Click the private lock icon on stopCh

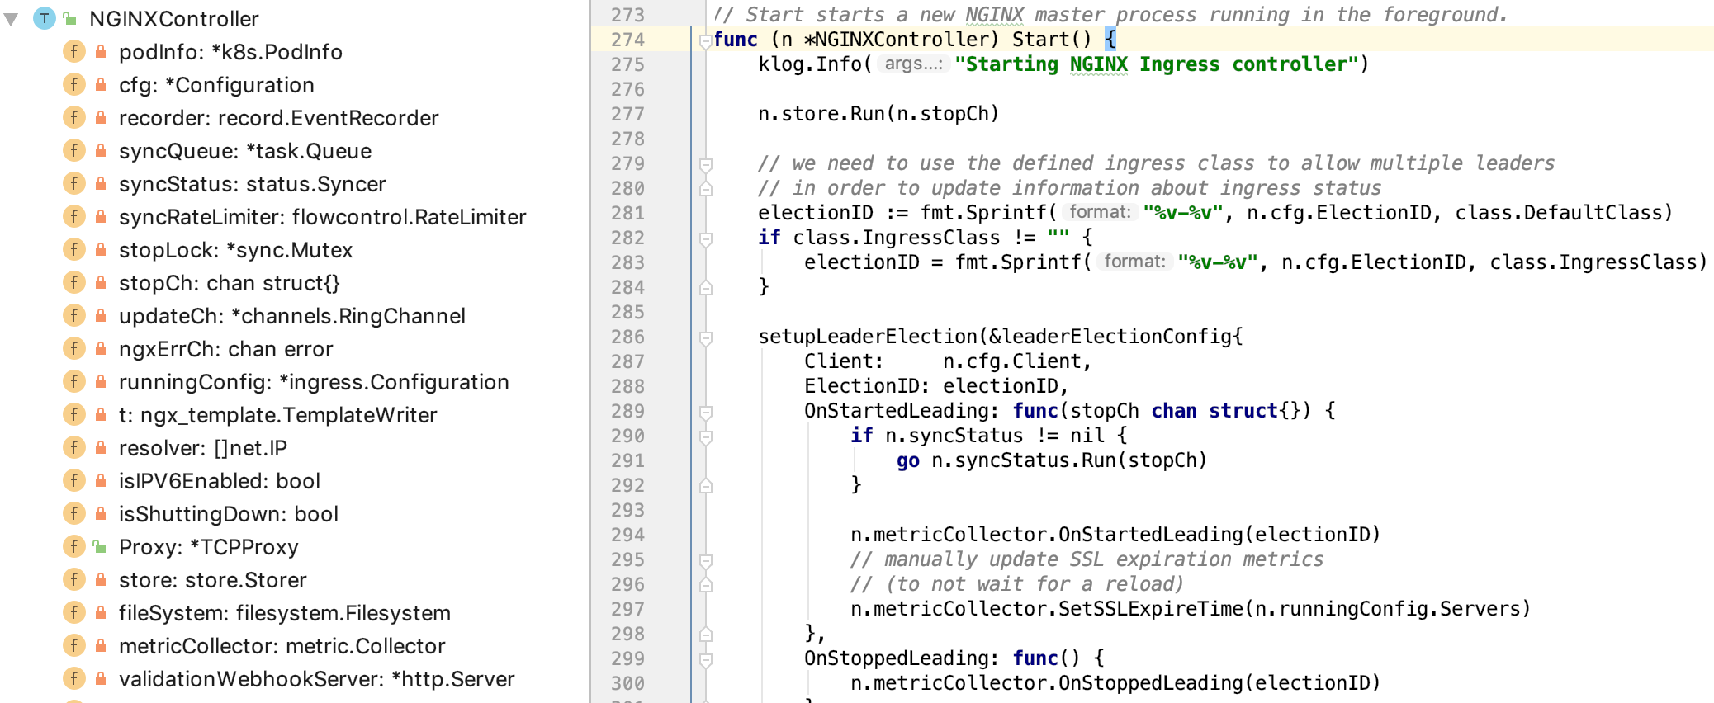pos(100,283)
